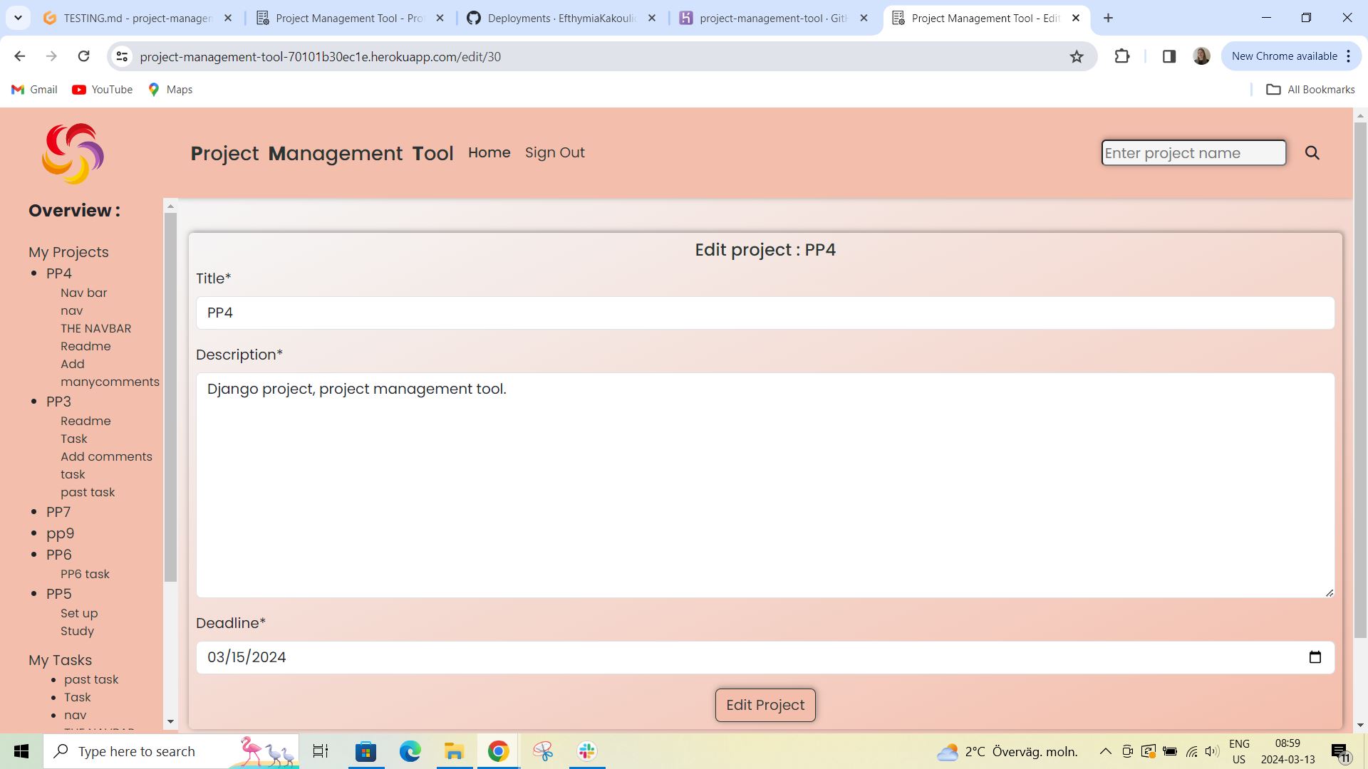
Task: Open File Explorer from the taskbar
Action: pos(453,750)
